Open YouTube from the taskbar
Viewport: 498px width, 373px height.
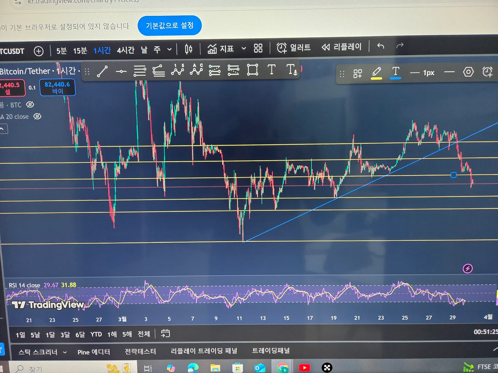point(304,367)
